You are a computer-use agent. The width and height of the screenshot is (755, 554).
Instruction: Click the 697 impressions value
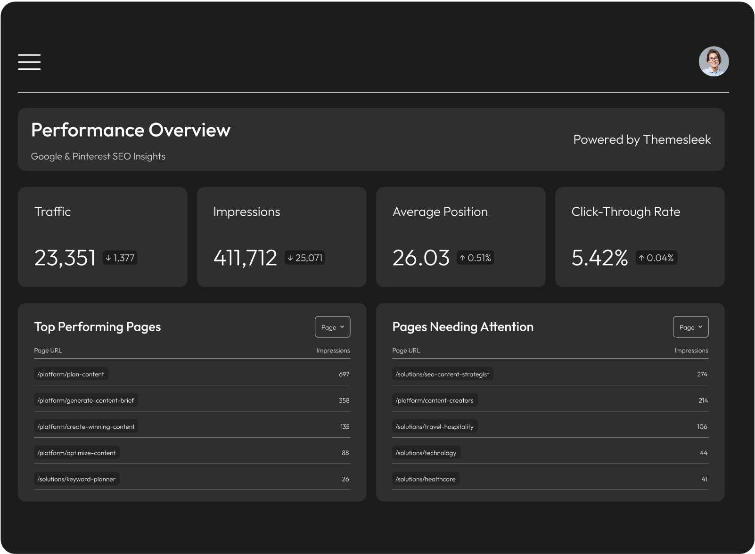coord(344,374)
